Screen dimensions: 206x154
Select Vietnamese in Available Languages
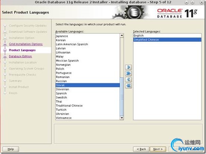pos(88,118)
